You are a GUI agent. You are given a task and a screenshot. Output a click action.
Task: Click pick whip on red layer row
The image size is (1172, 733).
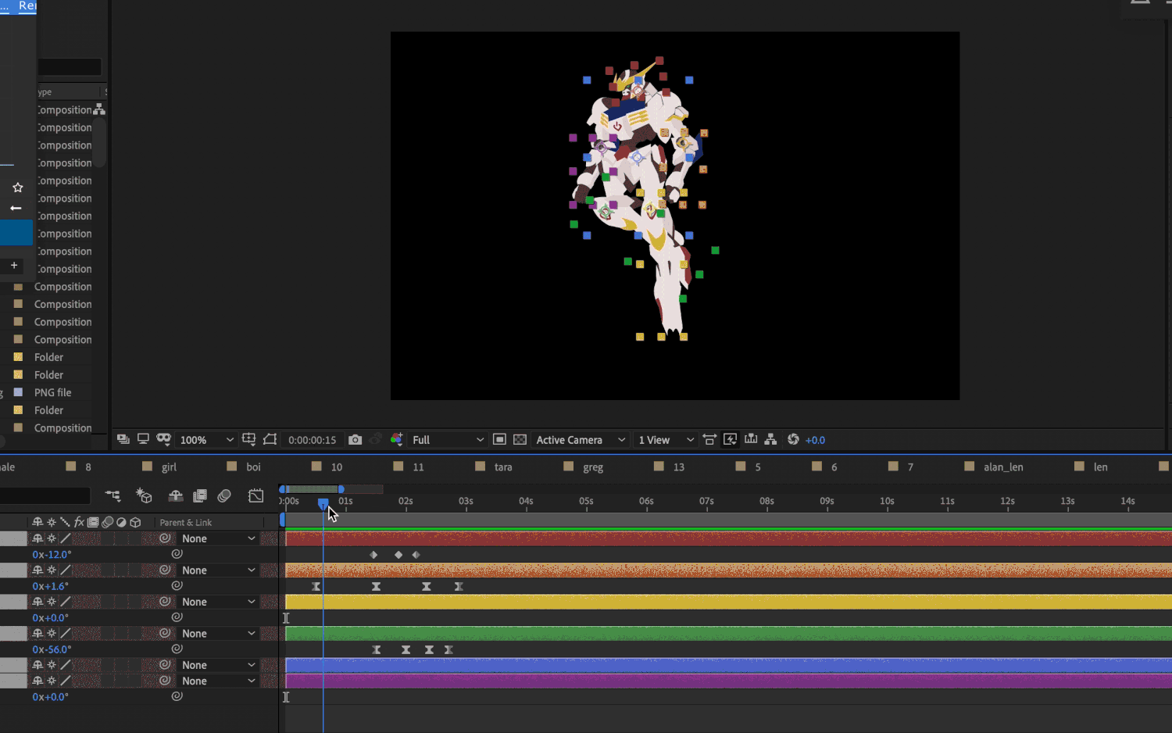coord(165,538)
